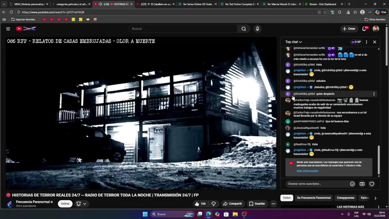This screenshot has width=389, height=219.
Task: Save the video with the Guardar button
Action: pos(257,204)
